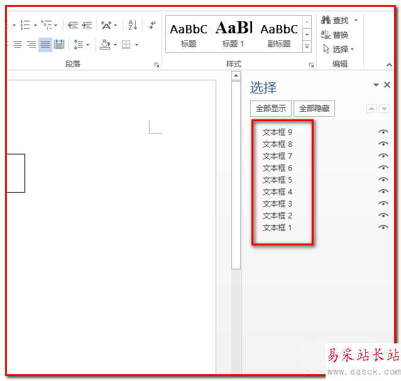Open borders dropdown arrow
The height and width of the screenshot is (381, 401).
[136, 45]
